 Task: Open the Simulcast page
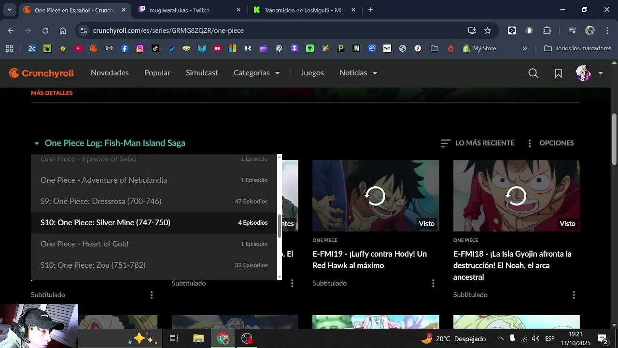coord(202,72)
